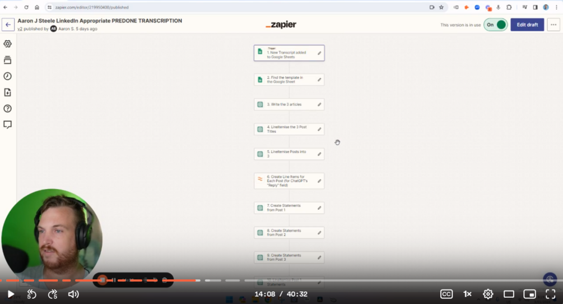Viewport: 563px width, 304px height.
Task: Open the Help question mark icon in sidebar
Action: pyautogui.click(x=7, y=108)
